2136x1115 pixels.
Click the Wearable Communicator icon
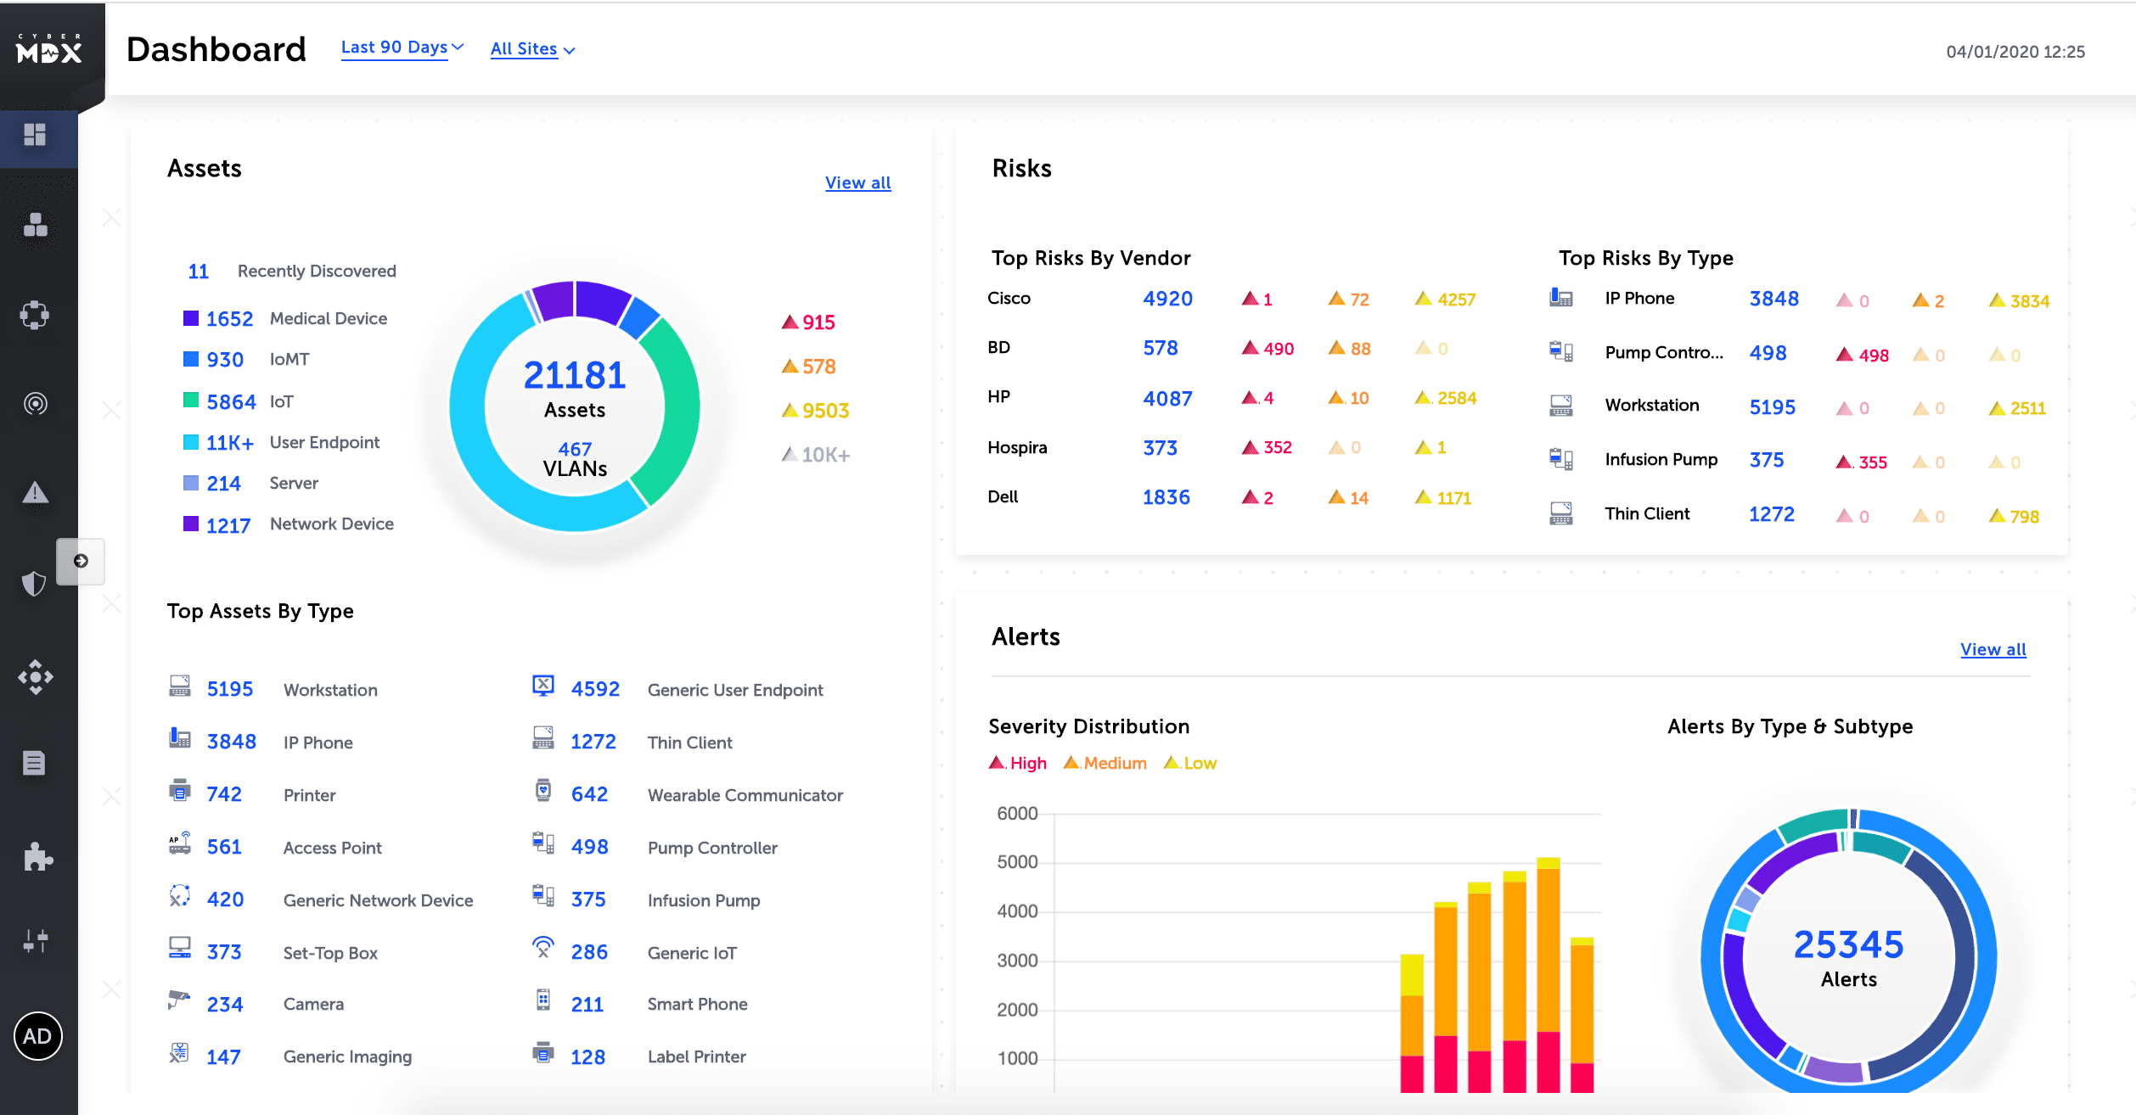click(543, 791)
